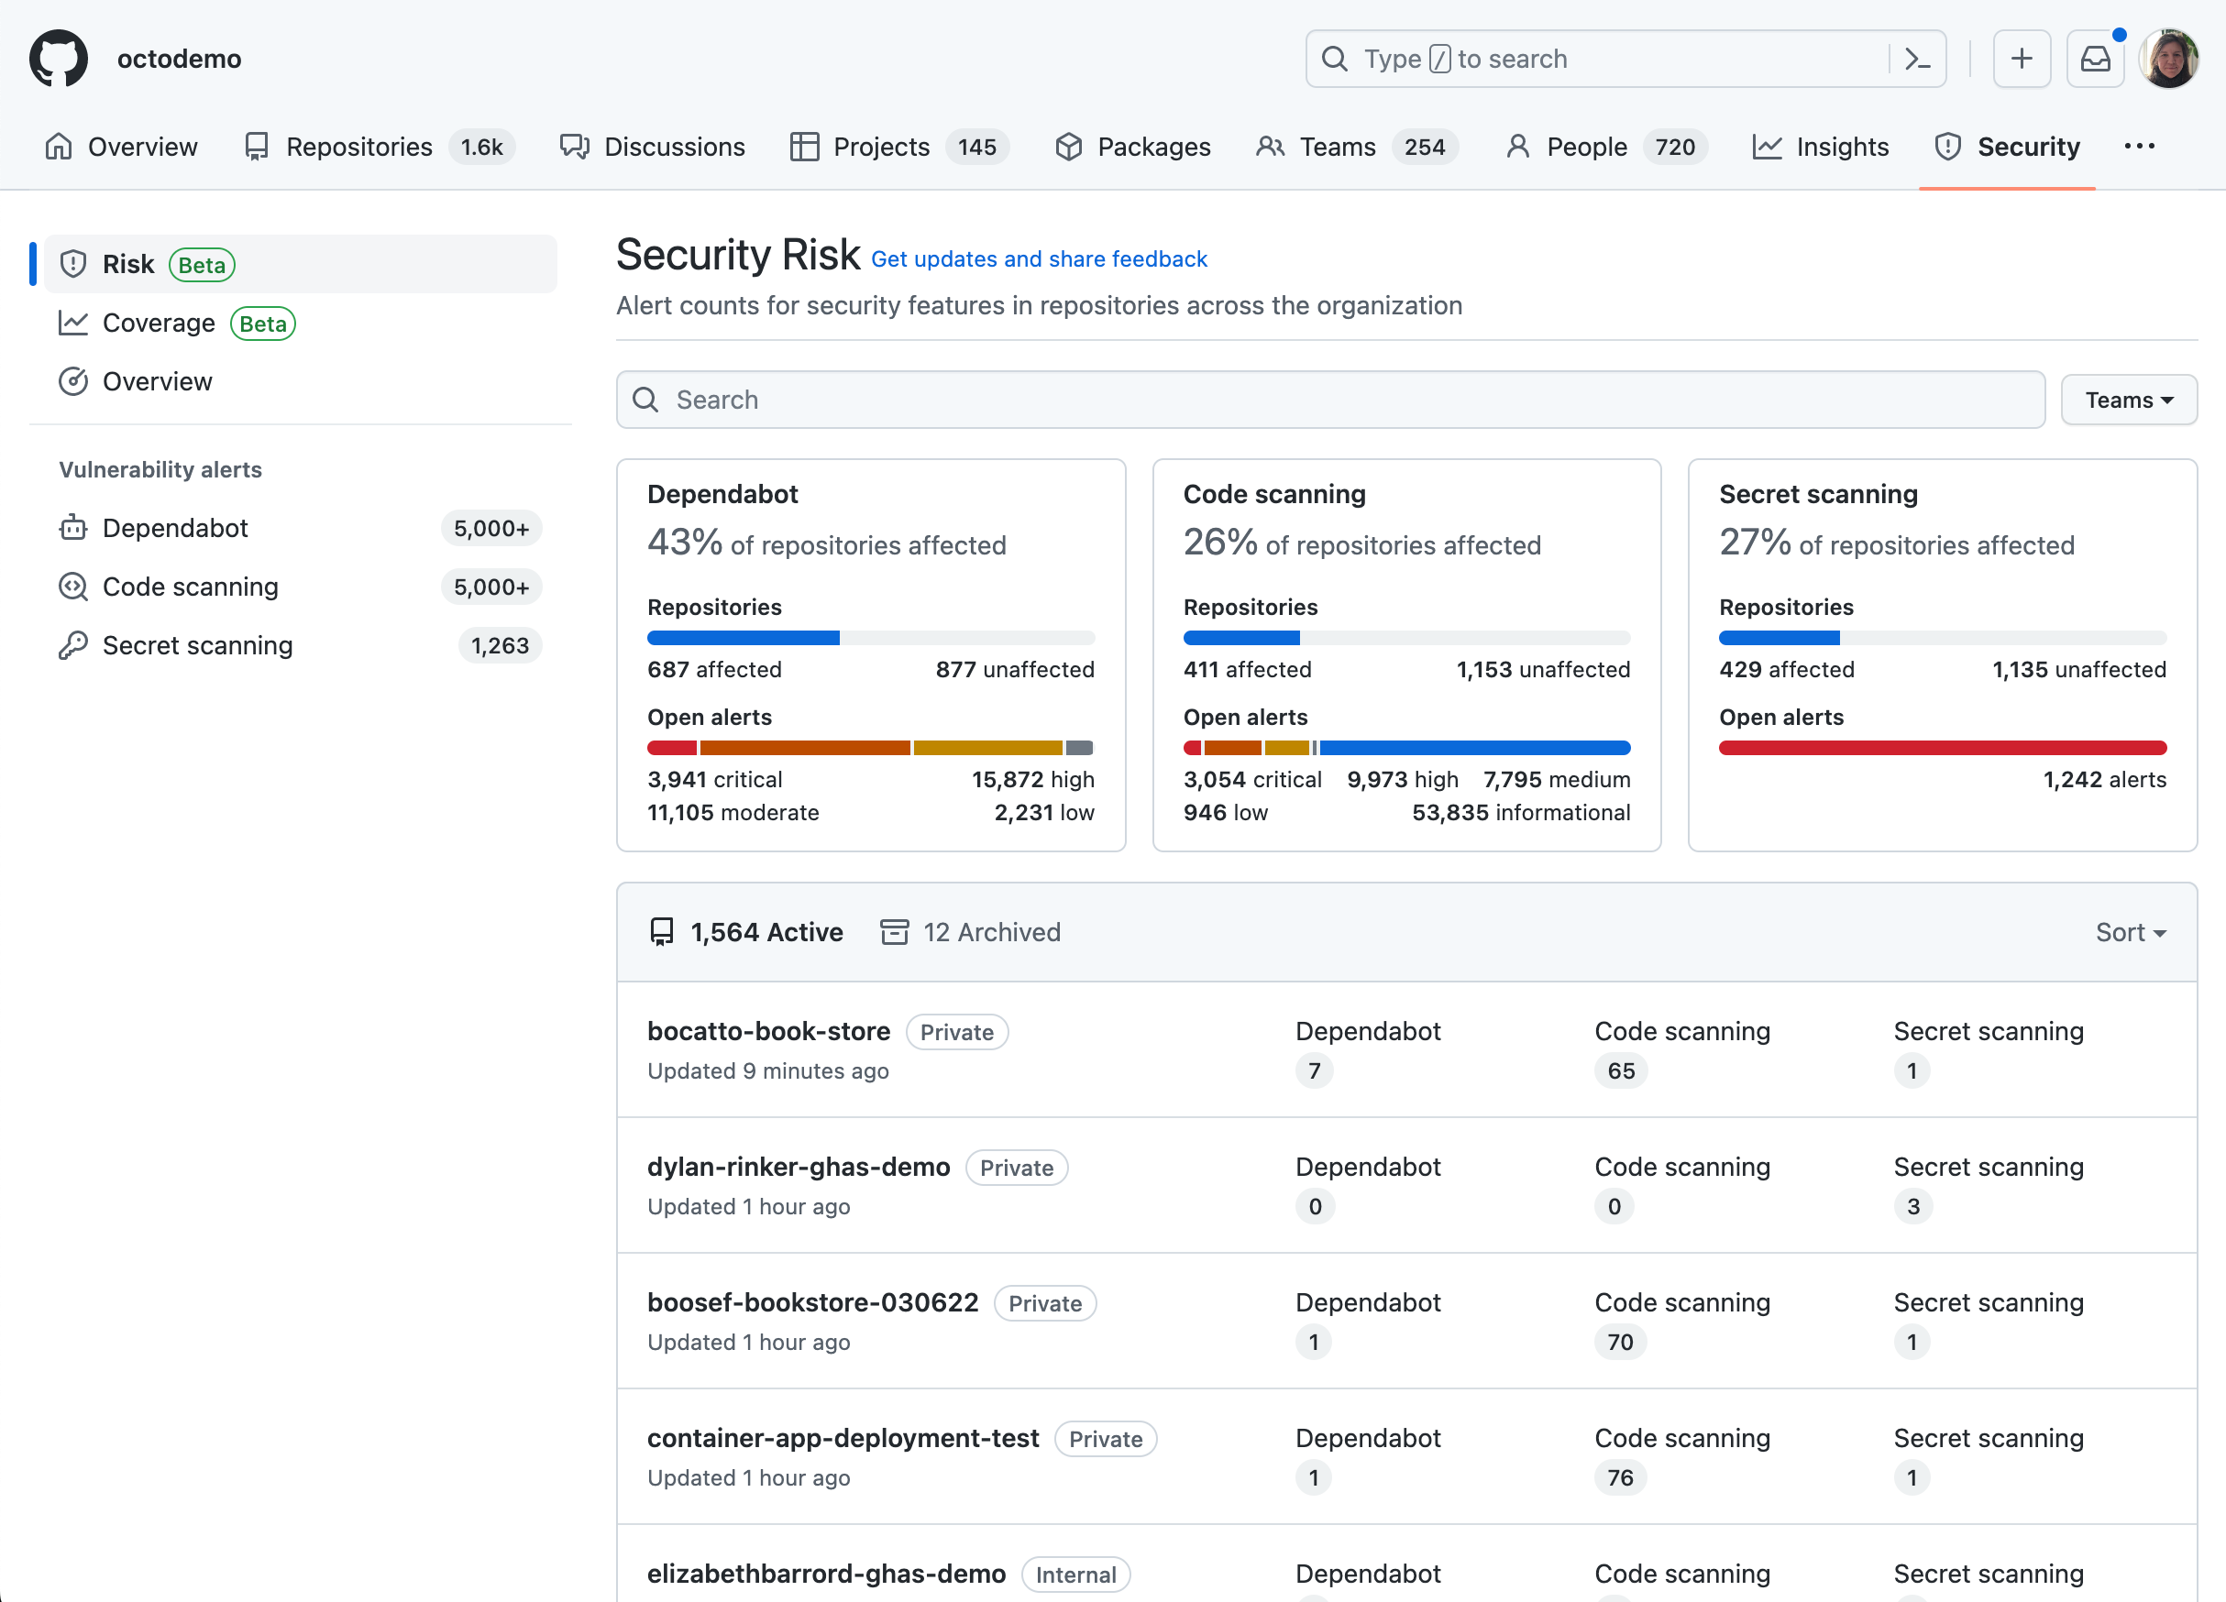This screenshot has height=1602, width=2226.
Task: Select Coverage Beta in the sidebar
Action: coord(301,323)
